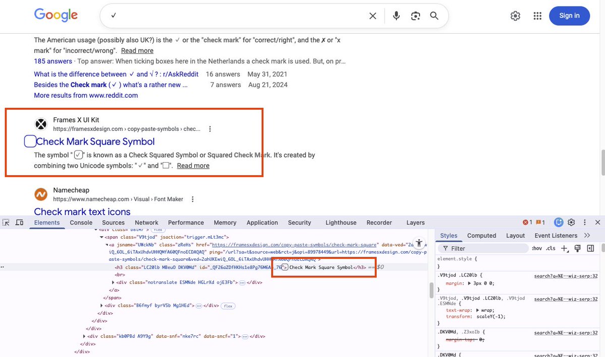
Task: Toggle the :hov element state panel
Action: [x=537, y=248]
